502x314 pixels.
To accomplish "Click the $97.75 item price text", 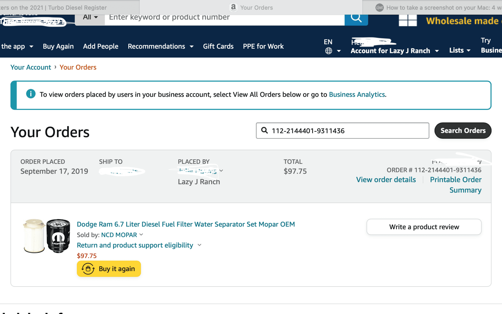I will (87, 256).
